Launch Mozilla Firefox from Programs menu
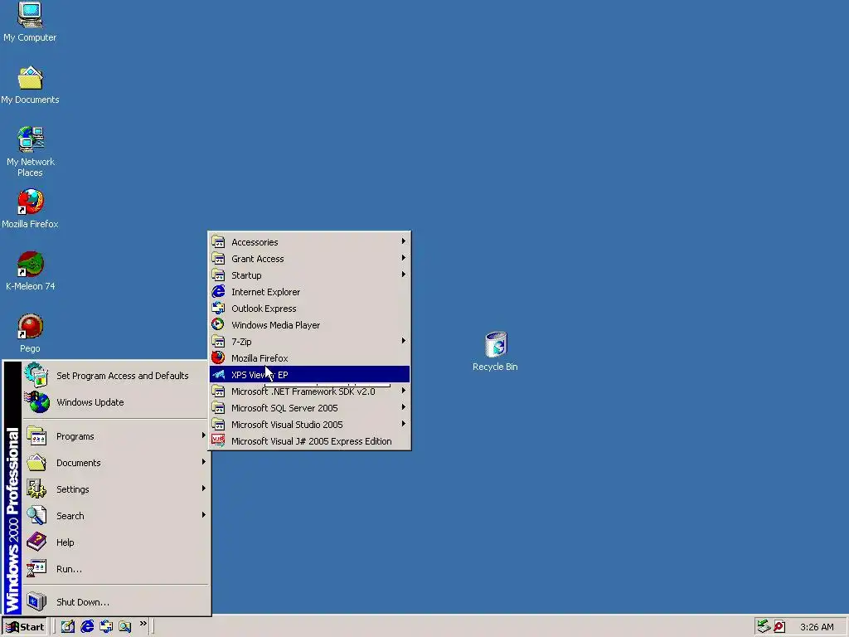The height and width of the screenshot is (637, 849). click(x=310, y=358)
